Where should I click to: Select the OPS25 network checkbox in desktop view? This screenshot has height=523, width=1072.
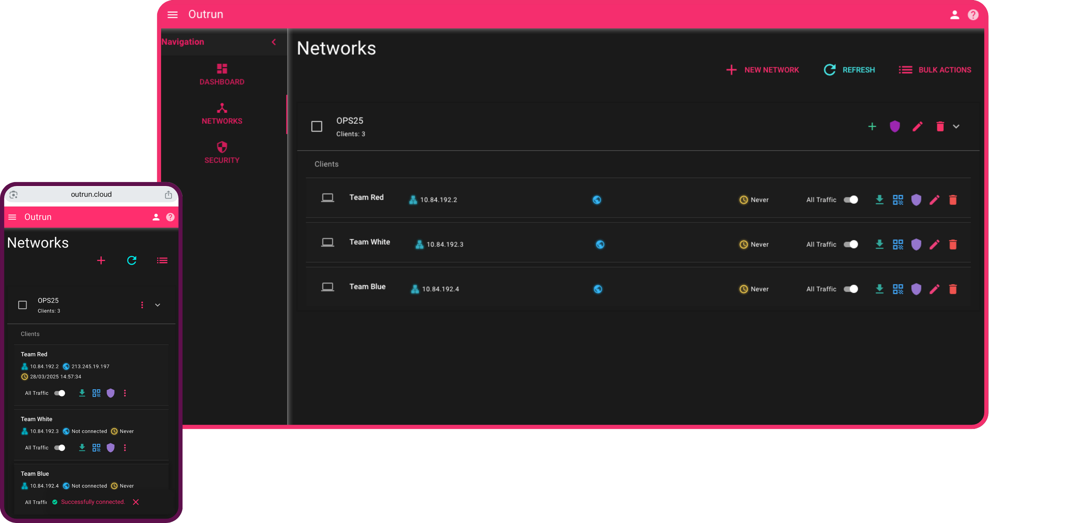click(x=317, y=126)
